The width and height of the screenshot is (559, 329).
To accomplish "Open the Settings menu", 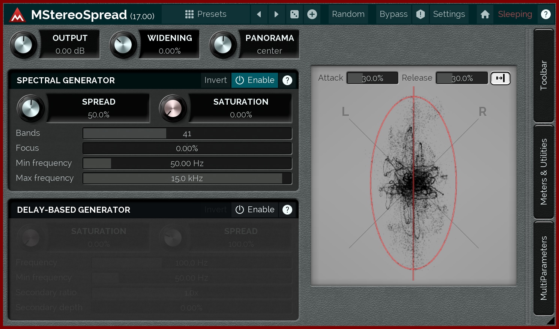I will pyautogui.click(x=449, y=14).
